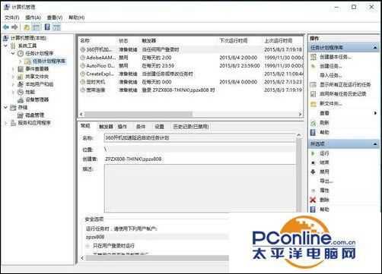This screenshot has width=382, height=274.
Task: Sort by 上次运行时间 column header
Action: pyautogui.click(x=279, y=41)
